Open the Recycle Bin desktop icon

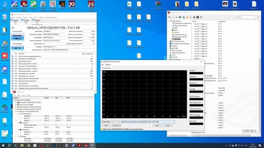click(x=5, y=18)
